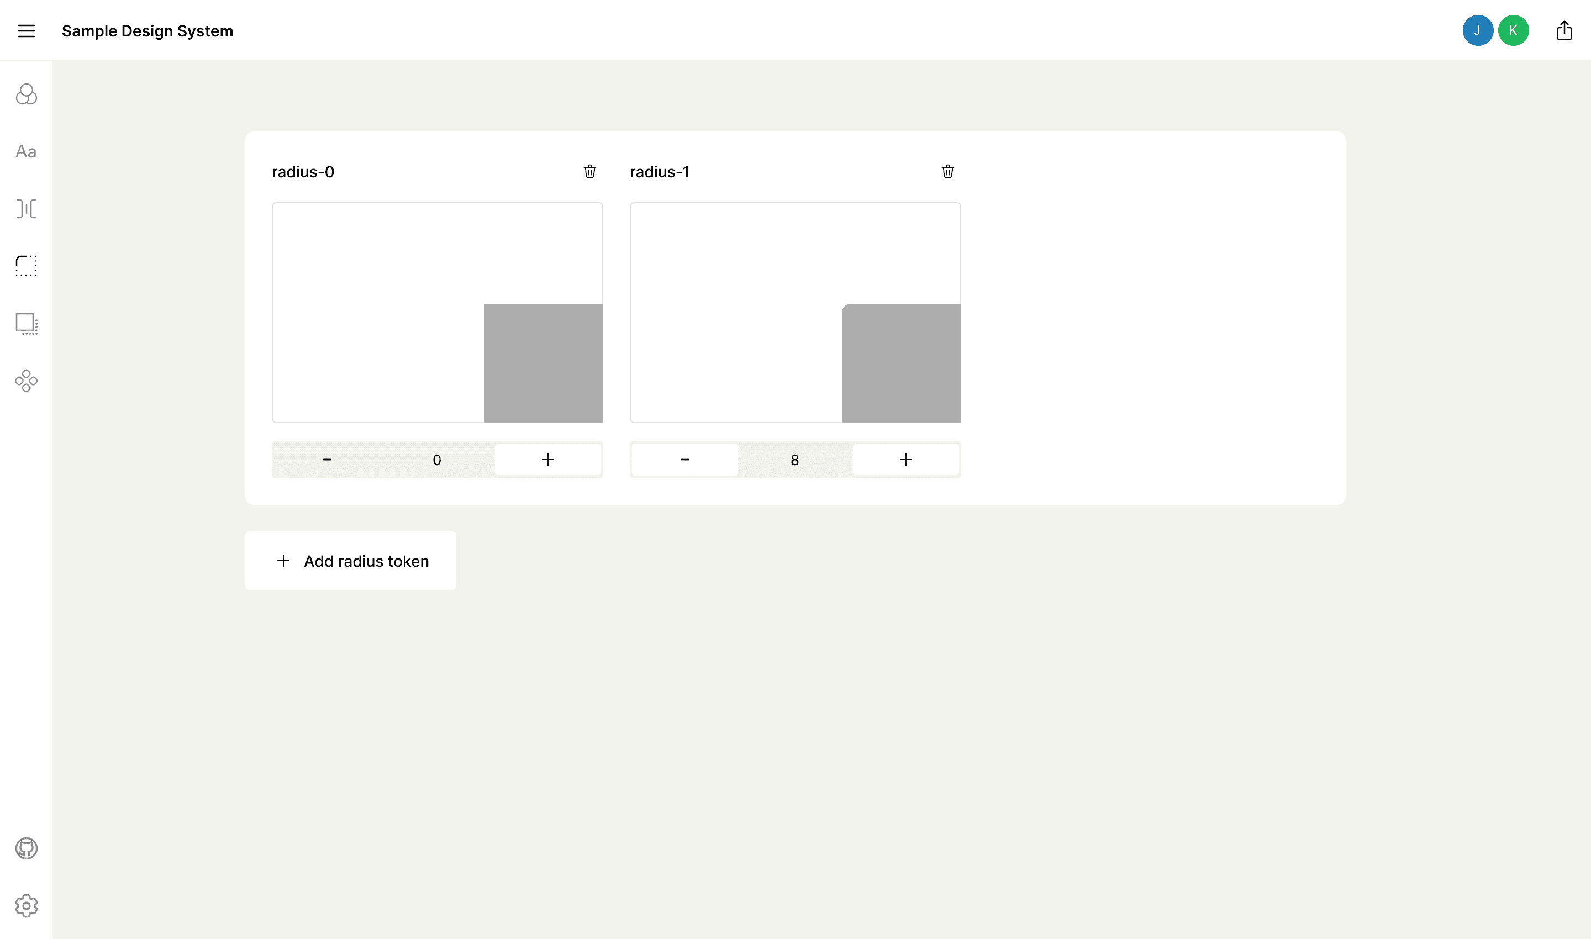This screenshot has height=939, width=1591.
Task: Open the GitHub link icon
Action: [27, 848]
